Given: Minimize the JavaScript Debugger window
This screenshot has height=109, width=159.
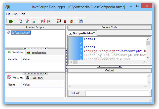Looking at the screenshot, I should (131, 6).
